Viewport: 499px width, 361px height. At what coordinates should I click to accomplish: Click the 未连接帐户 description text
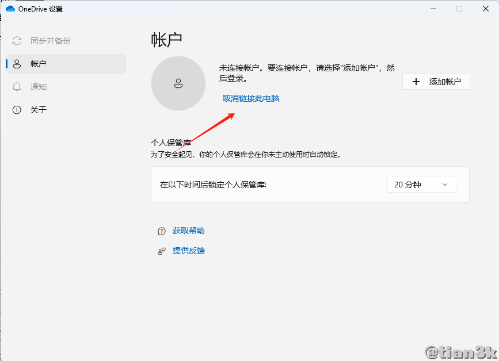tap(307, 73)
